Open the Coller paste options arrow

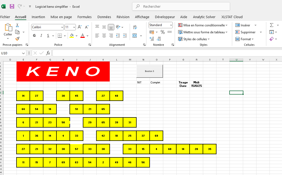pyautogui.click(x=8, y=38)
